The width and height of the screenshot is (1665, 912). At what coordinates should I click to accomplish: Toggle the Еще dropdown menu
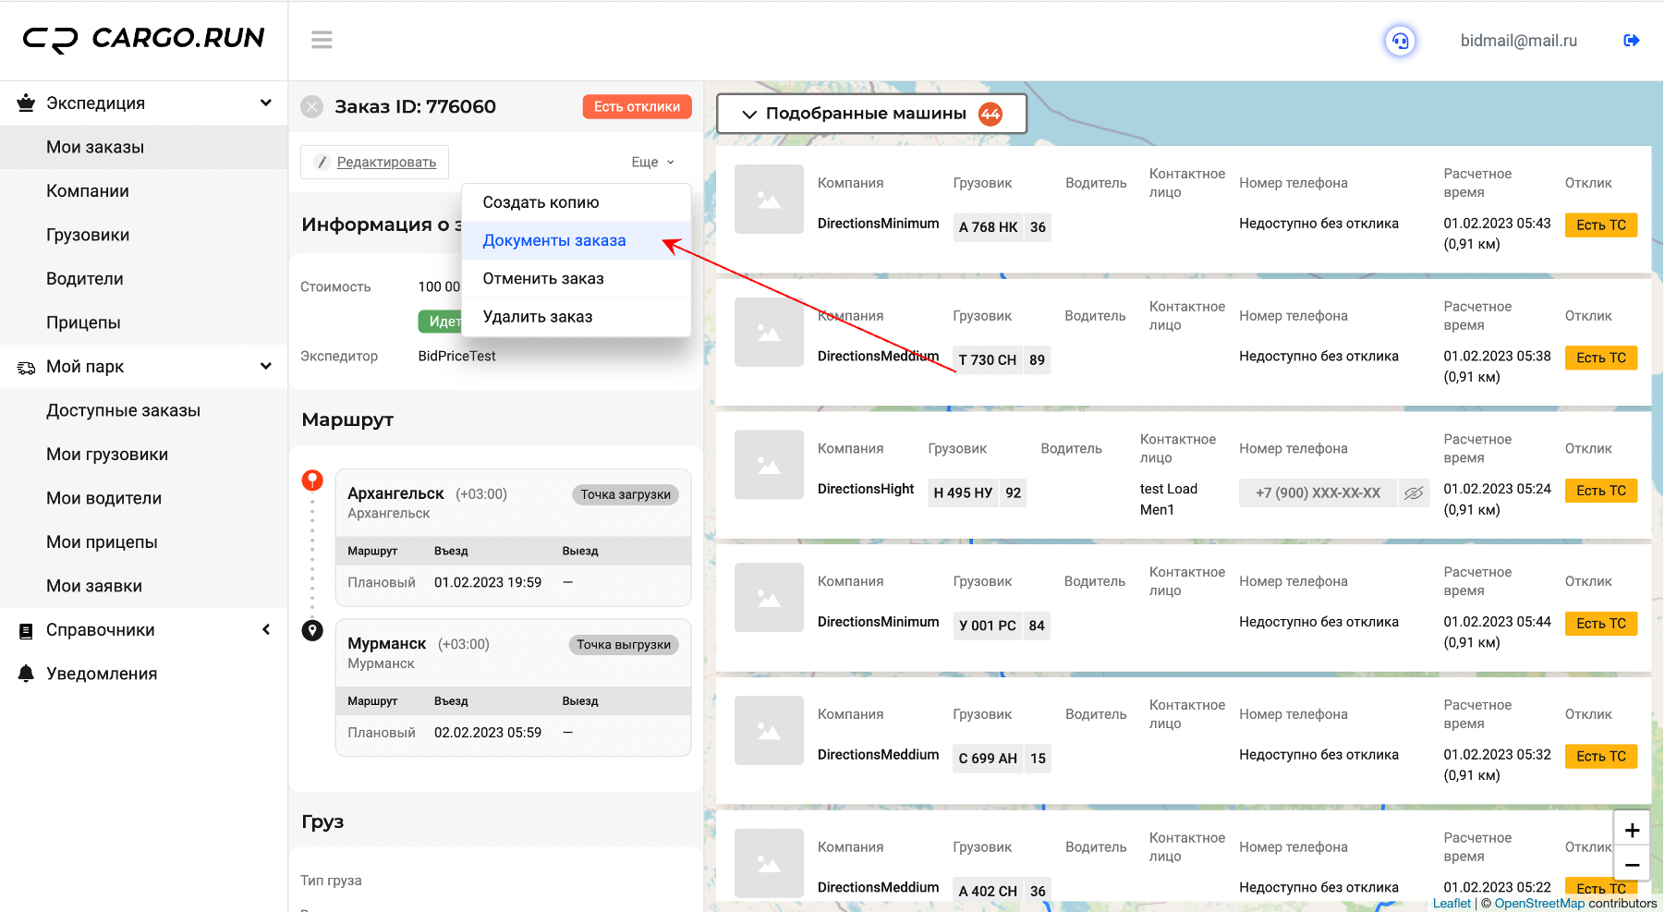coord(652,162)
